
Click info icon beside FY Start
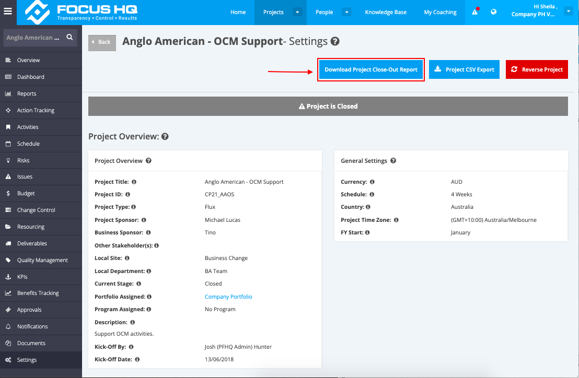click(x=367, y=232)
